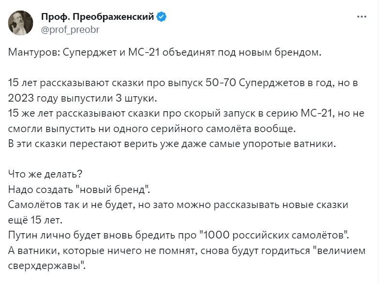Open Проф. Преображенский's profile avatar

(x=21, y=23)
